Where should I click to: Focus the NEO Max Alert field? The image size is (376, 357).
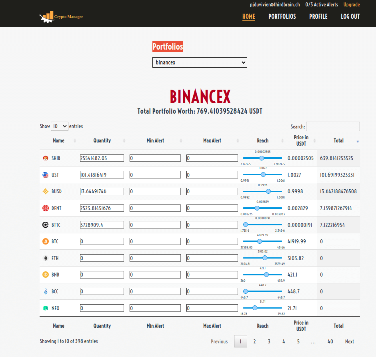212,308
